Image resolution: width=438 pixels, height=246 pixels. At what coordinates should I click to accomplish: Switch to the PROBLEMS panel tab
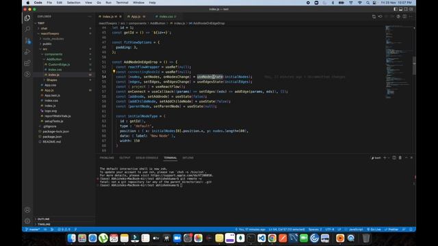[x=107, y=158]
